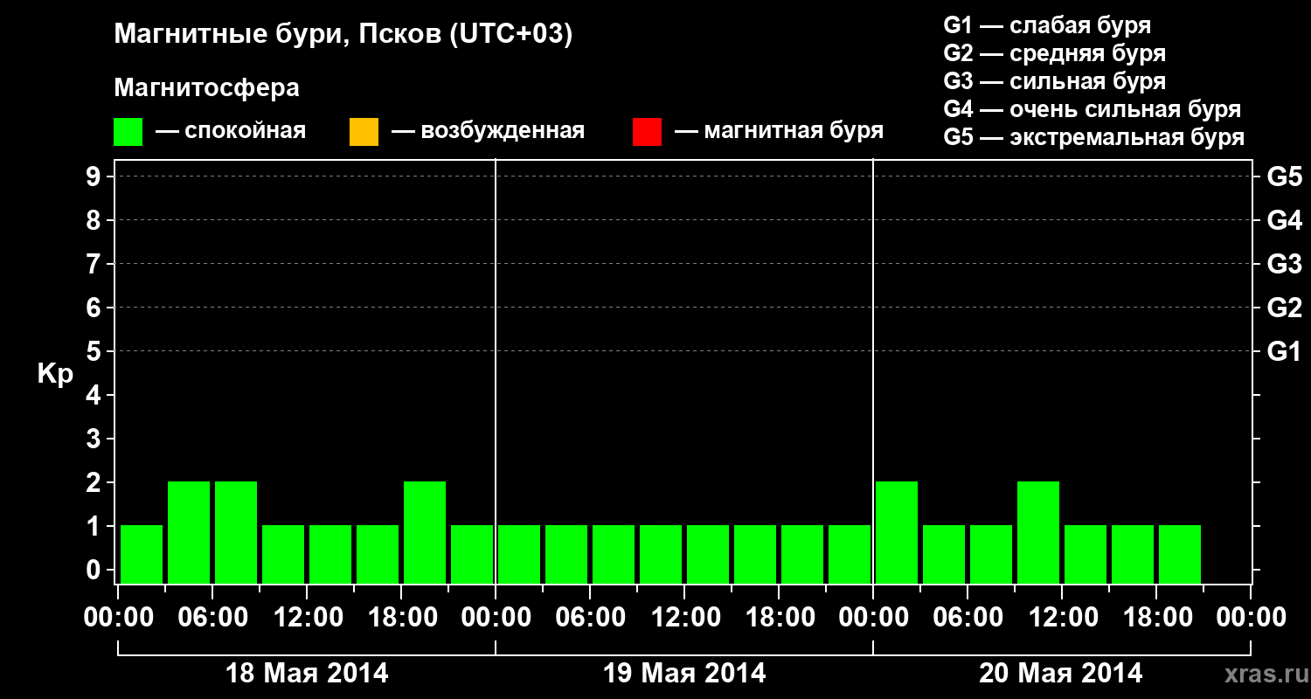
Task: Click the Kp axis value 3
Action: click(x=95, y=439)
